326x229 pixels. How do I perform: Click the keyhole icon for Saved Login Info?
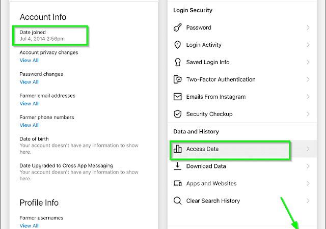click(x=178, y=62)
